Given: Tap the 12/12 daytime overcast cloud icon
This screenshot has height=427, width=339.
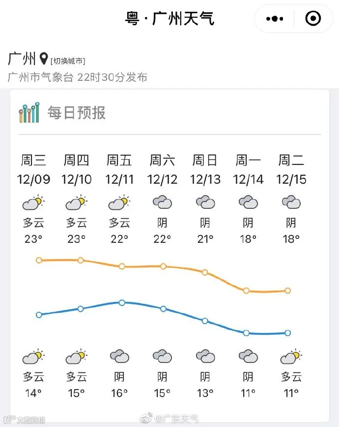Looking at the screenshot, I should (x=162, y=202).
